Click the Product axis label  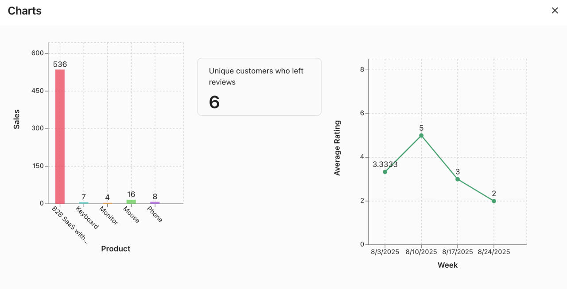coord(115,248)
